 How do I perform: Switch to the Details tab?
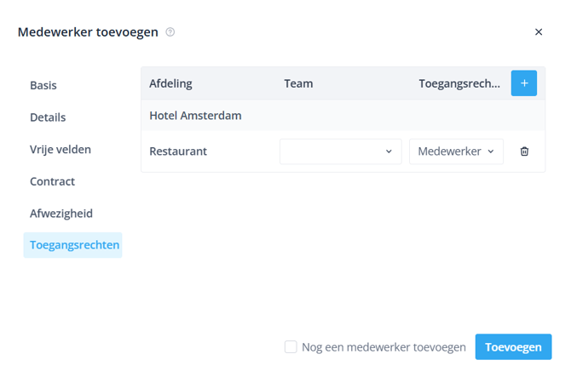pos(48,117)
